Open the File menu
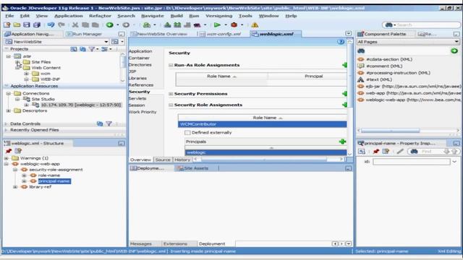 [x=9, y=16]
